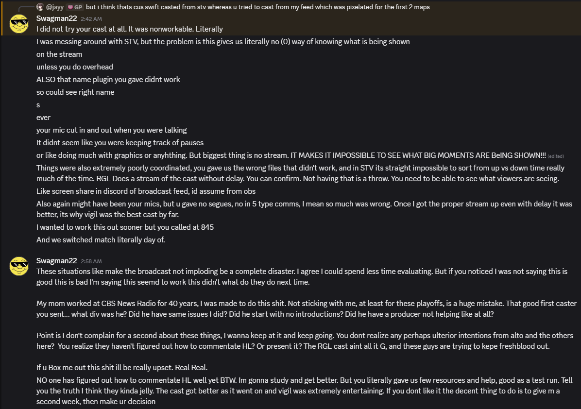Select the 'If u Box me out' message
Viewport: 581px width, 409px height.
pos(122,368)
